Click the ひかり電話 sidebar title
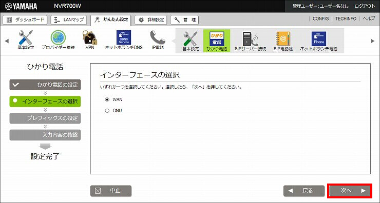 point(45,67)
